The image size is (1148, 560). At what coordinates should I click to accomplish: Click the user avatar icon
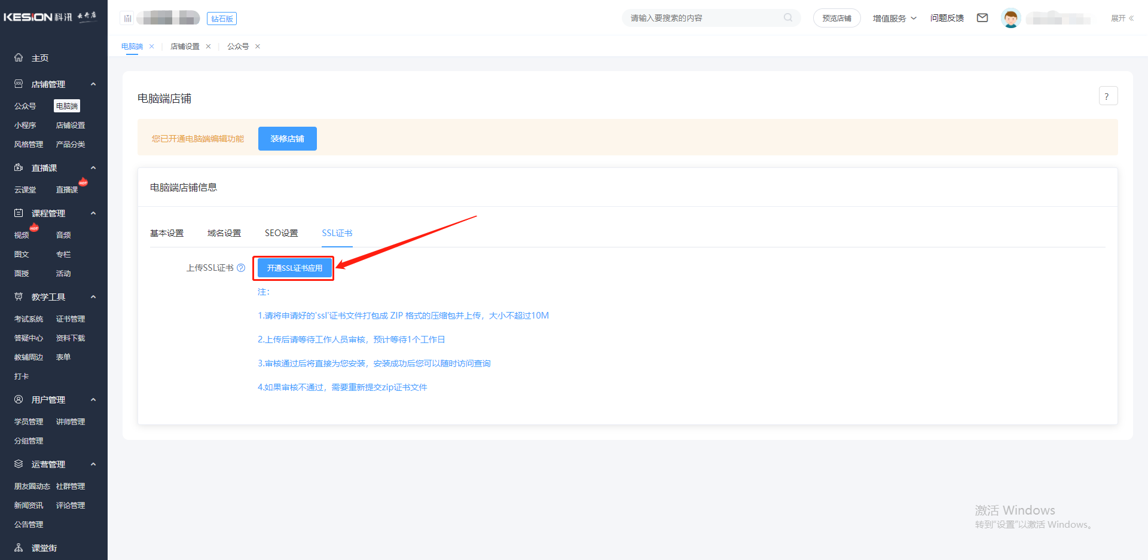click(x=1010, y=19)
